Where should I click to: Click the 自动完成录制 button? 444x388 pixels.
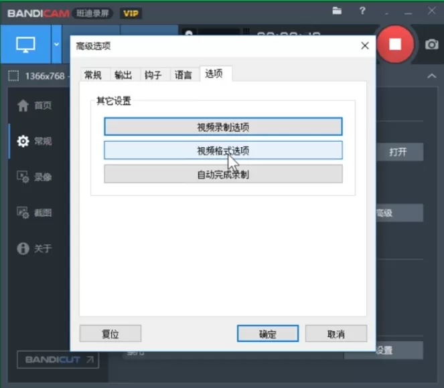pos(223,174)
